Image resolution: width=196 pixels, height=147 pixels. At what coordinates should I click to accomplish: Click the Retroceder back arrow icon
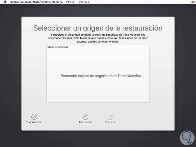tap(85, 117)
